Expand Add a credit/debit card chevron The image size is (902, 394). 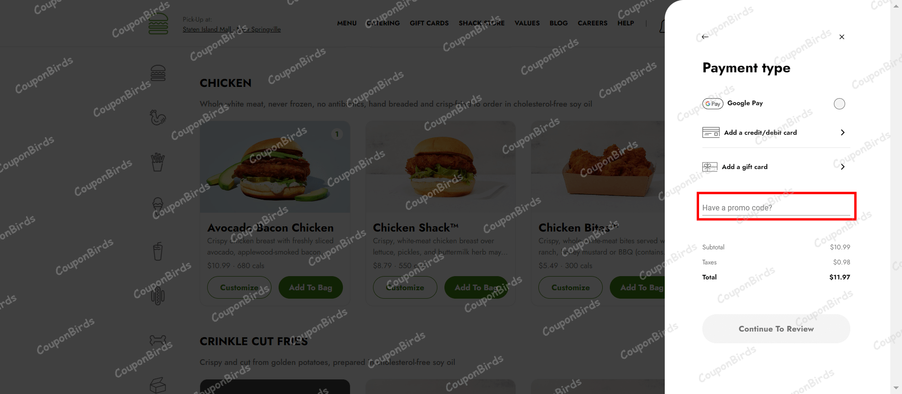(843, 132)
